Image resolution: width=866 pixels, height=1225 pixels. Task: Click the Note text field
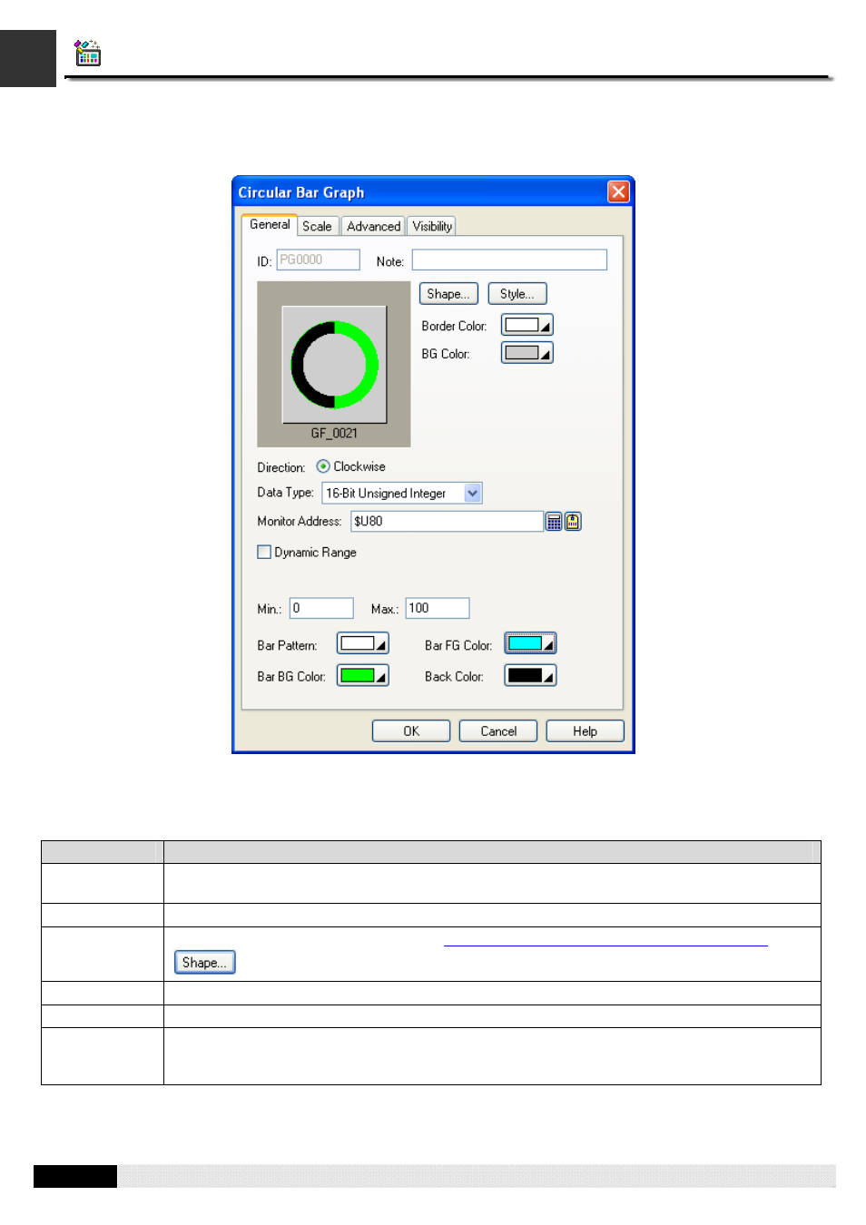tap(509, 260)
